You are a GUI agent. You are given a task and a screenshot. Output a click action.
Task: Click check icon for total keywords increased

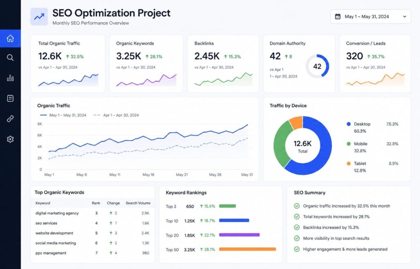pyautogui.click(x=297, y=217)
